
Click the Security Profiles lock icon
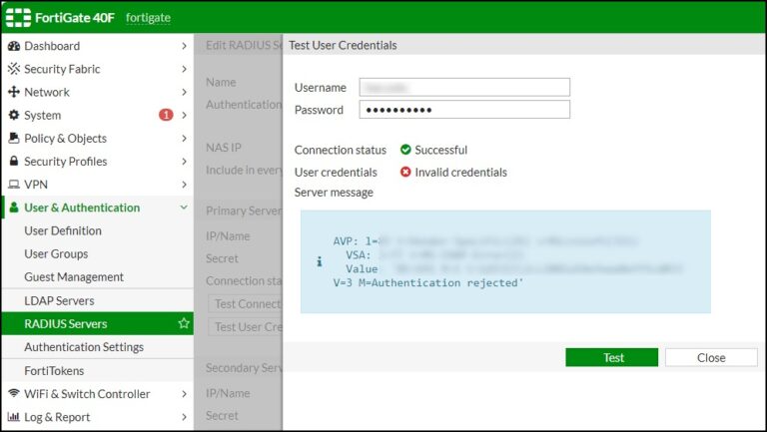14,161
